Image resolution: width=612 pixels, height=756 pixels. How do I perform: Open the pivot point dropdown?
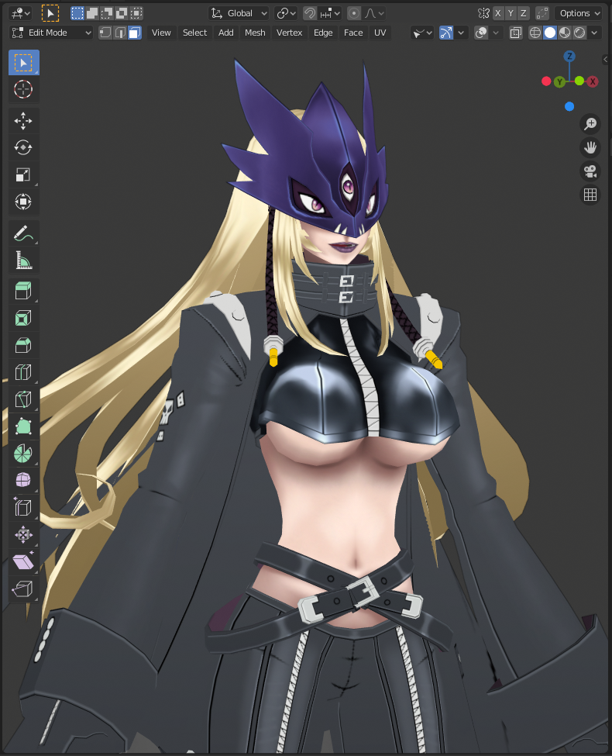(286, 13)
